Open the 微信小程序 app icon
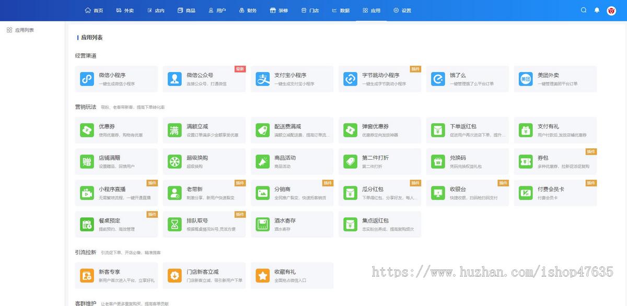Screen dimensions: 627x306 coord(87,79)
